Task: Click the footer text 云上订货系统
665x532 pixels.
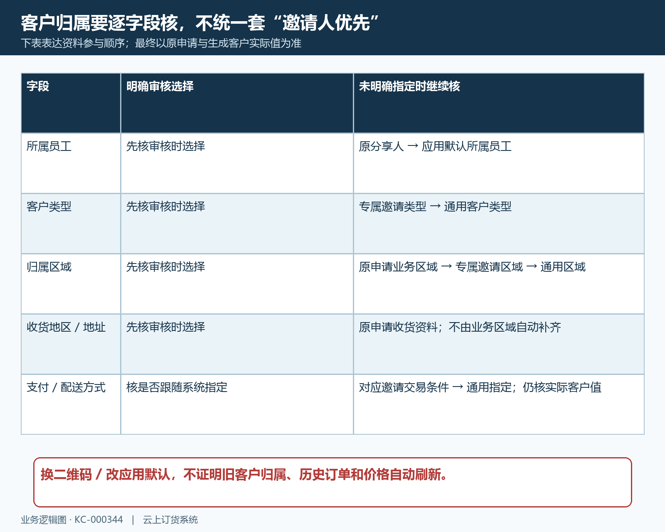Action: [170, 520]
